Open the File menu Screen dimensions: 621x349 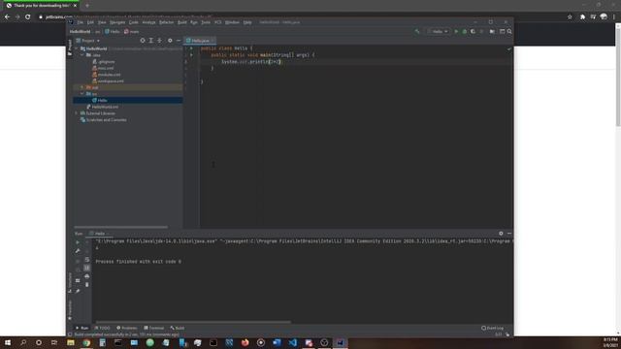point(80,22)
